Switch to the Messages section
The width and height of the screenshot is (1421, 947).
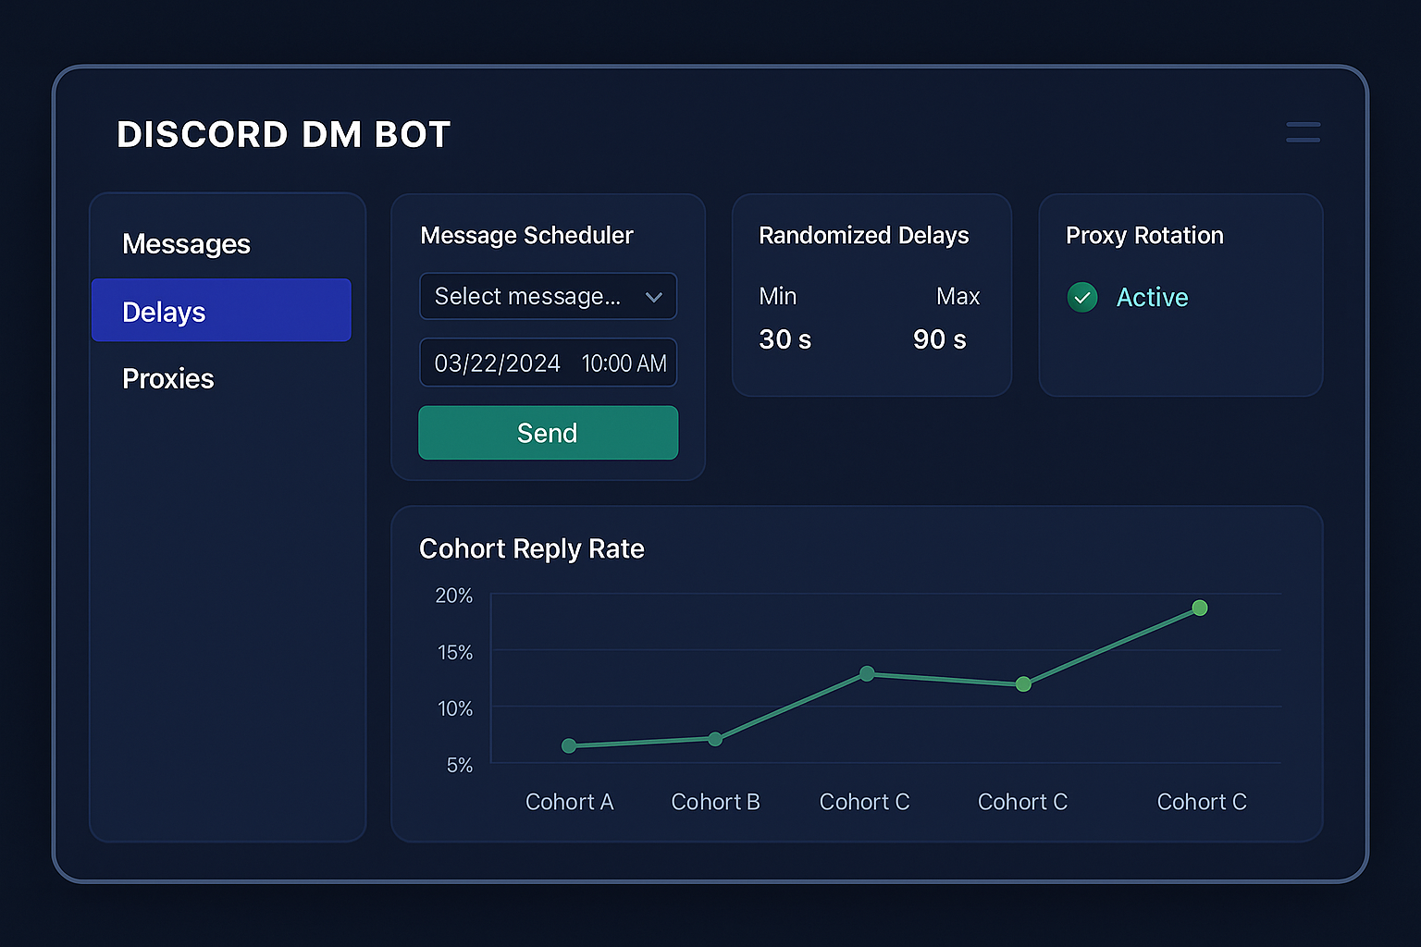(x=186, y=243)
